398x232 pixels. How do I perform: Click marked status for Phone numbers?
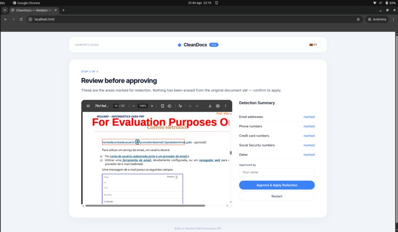tap(309, 126)
